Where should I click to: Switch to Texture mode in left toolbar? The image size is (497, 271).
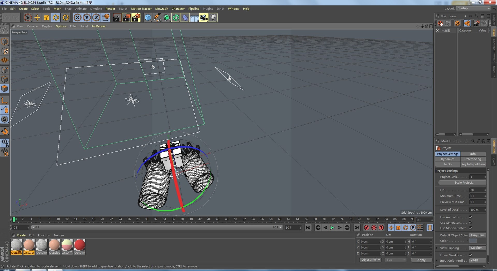tap(5, 51)
